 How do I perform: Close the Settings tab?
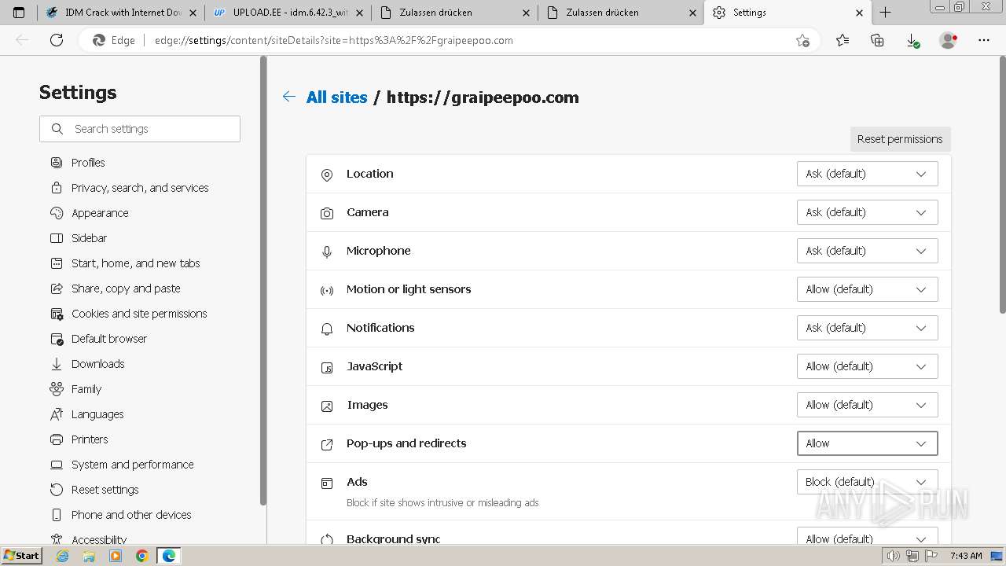pyautogui.click(x=859, y=13)
